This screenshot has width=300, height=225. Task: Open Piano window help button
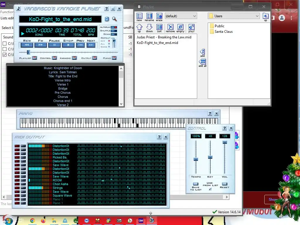coord(210,113)
